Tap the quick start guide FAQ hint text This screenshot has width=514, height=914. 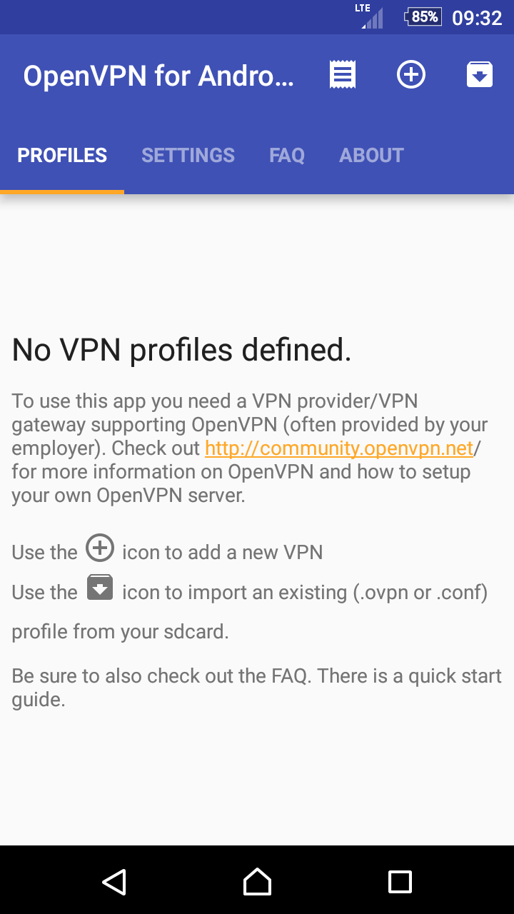(257, 688)
